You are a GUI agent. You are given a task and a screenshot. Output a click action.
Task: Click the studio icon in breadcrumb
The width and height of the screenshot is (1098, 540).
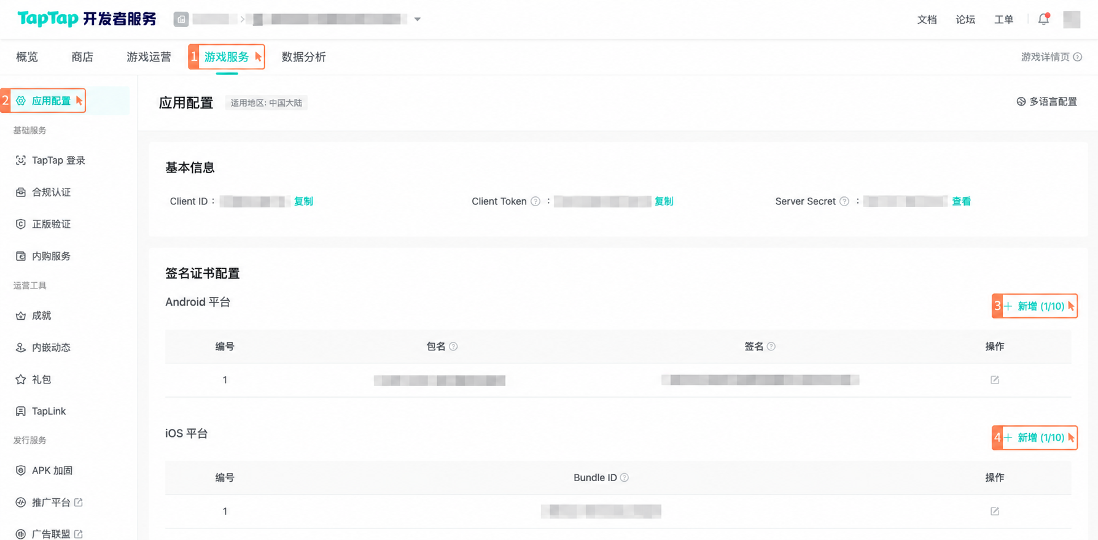[181, 19]
